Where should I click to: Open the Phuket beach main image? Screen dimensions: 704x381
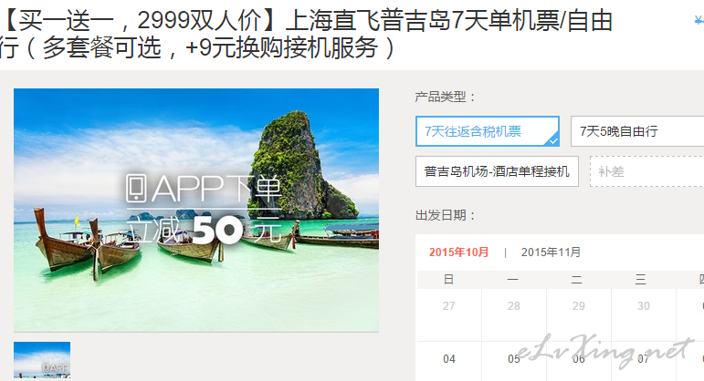[196, 211]
